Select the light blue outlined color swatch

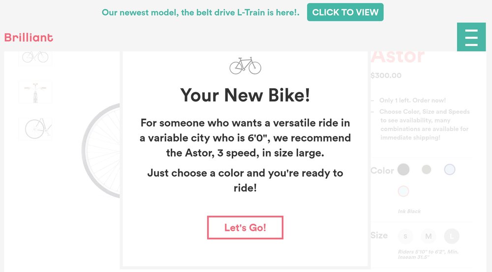tap(450, 170)
